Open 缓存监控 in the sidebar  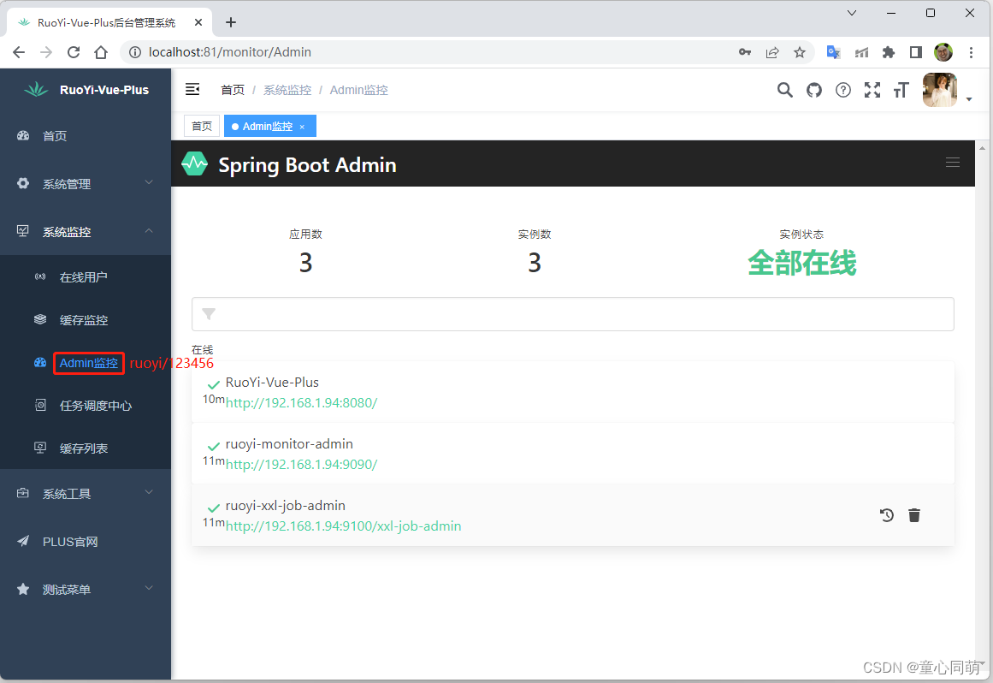[86, 320]
